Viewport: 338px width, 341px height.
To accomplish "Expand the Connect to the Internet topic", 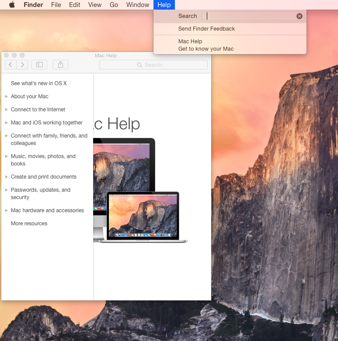I will [x=7, y=110].
